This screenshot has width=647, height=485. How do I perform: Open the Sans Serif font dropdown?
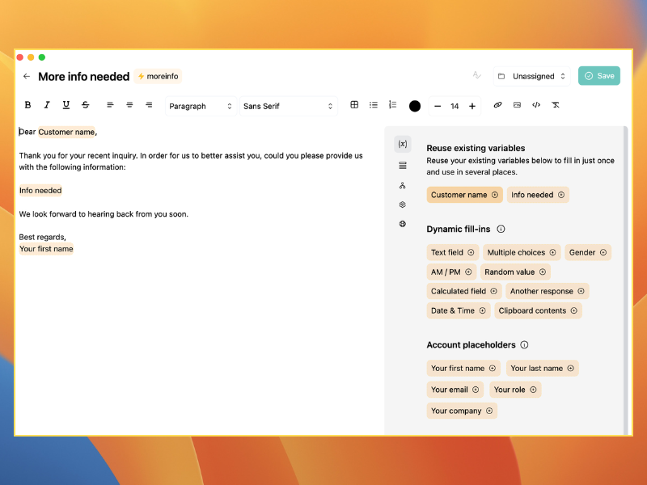288,106
